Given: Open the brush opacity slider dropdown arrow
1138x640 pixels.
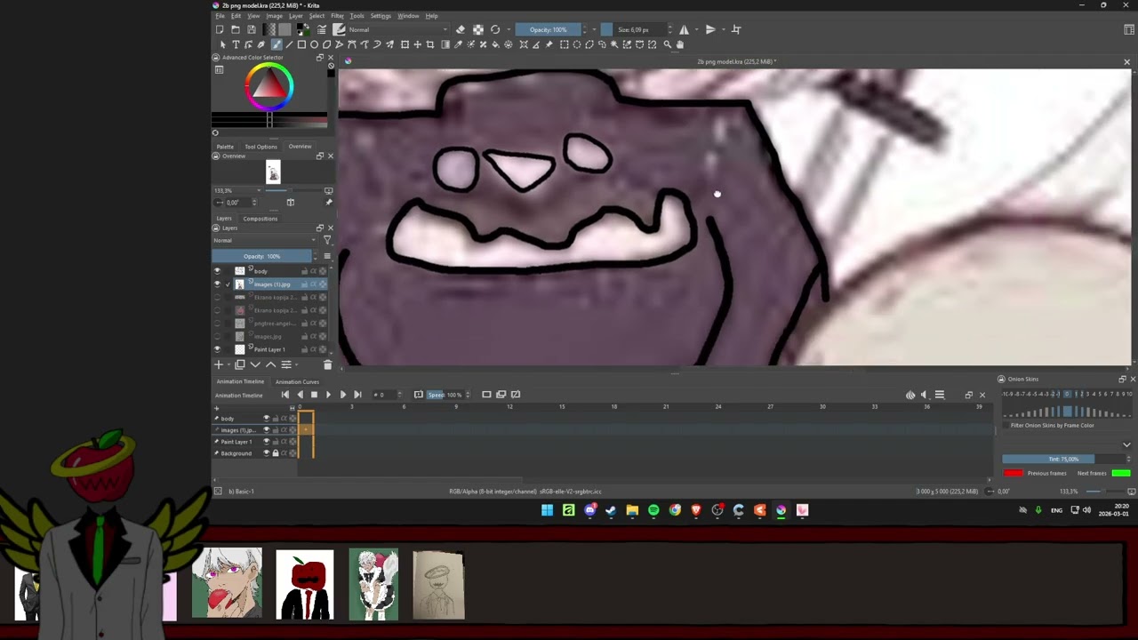Looking at the screenshot, I should [594, 29].
